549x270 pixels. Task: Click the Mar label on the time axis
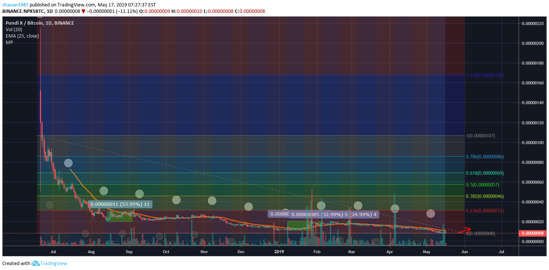click(x=352, y=251)
